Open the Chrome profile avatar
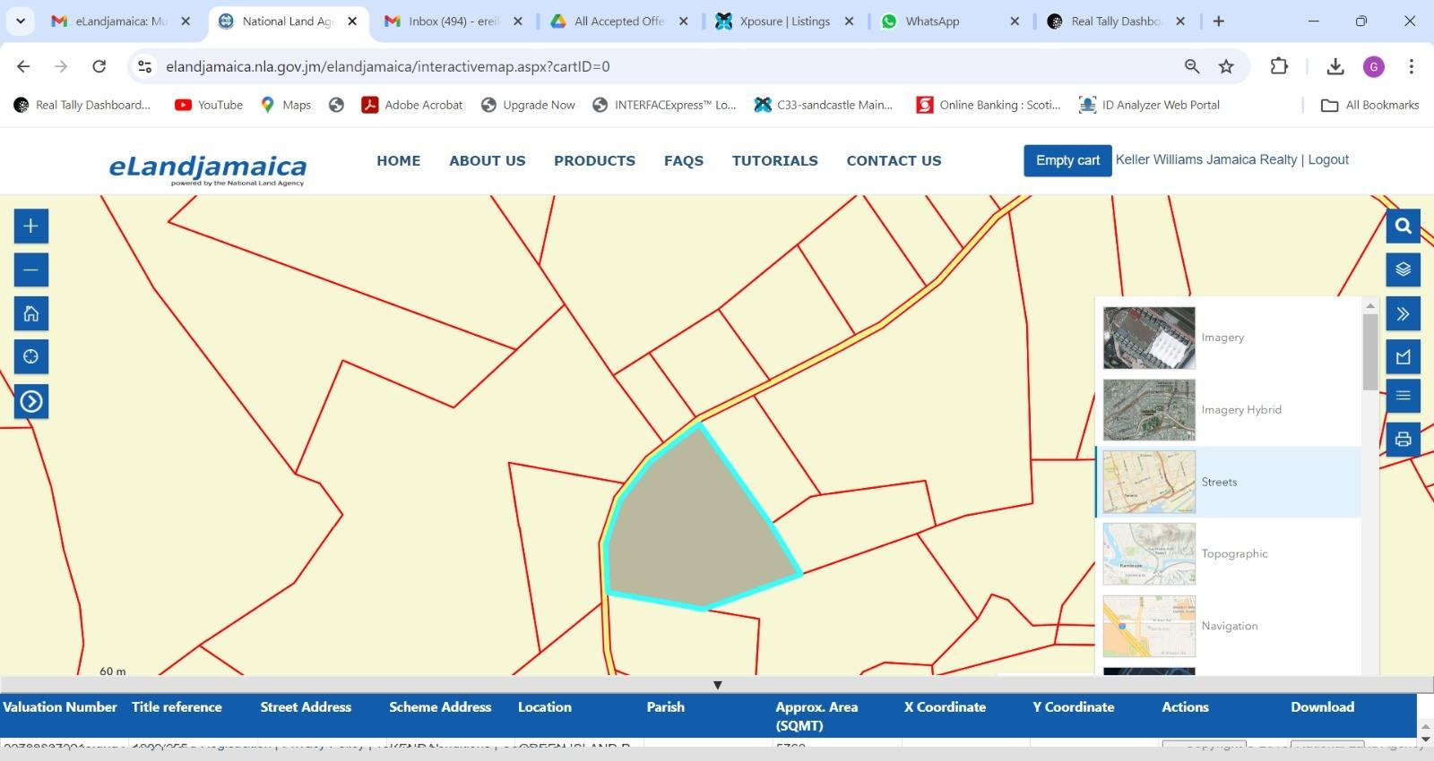Viewport: 1434px width, 761px height. coord(1374,66)
